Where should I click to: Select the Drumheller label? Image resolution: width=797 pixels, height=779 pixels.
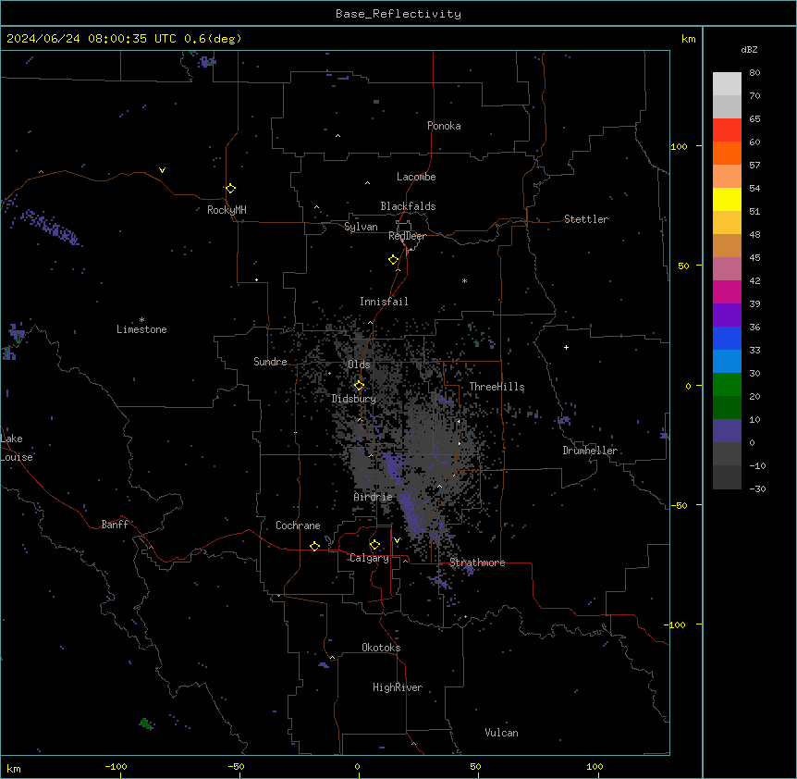click(590, 451)
